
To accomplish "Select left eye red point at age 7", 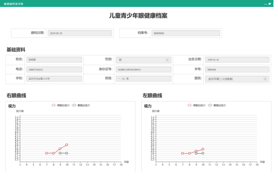I will tap(183, 153).
